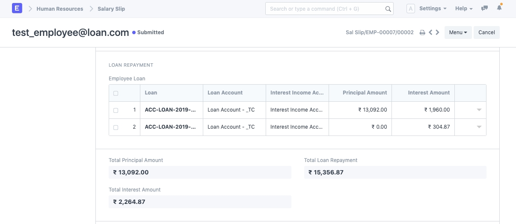Image resolution: width=516 pixels, height=224 pixels.
Task: Navigate to Human Resources breadcrumb
Action: pos(60,9)
